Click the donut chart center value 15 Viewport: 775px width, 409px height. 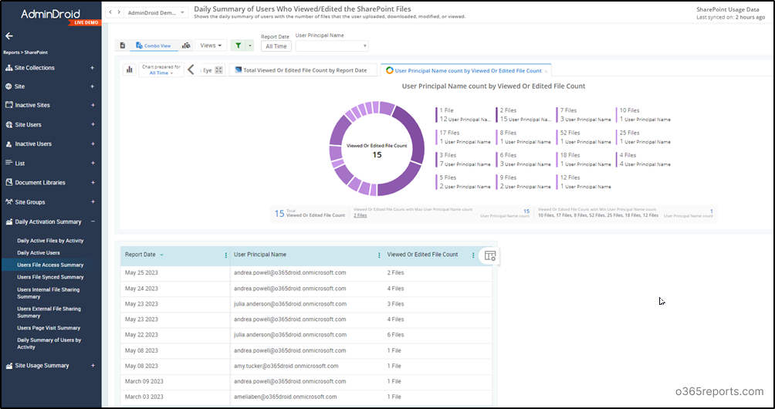(x=377, y=155)
